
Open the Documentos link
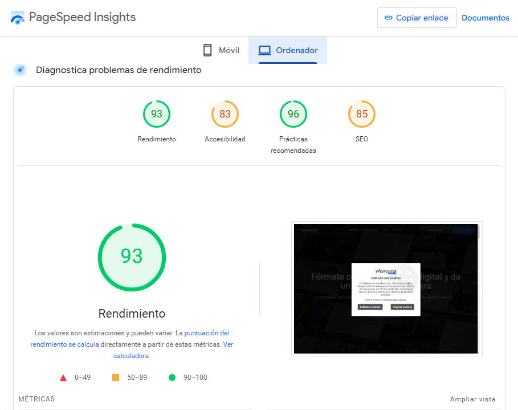click(x=486, y=18)
